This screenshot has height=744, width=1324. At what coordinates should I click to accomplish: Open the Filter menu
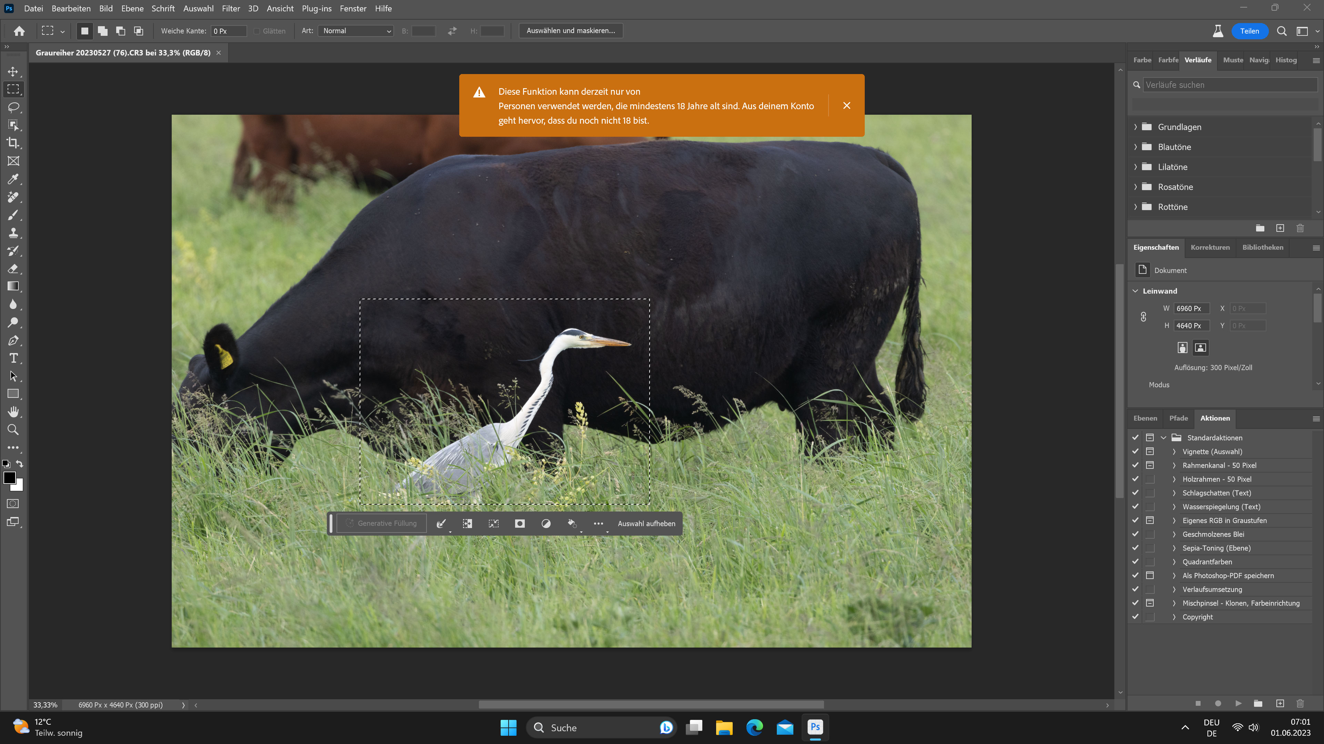click(x=231, y=8)
